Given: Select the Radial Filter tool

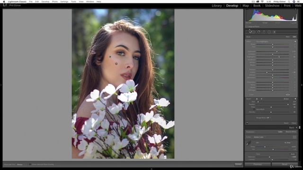Looking at the screenshot, I should [269, 32].
